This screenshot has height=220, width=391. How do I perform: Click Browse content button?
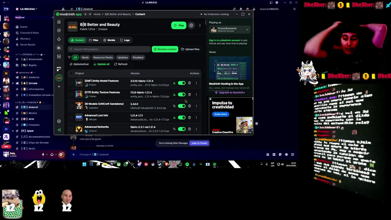tap(165, 49)
